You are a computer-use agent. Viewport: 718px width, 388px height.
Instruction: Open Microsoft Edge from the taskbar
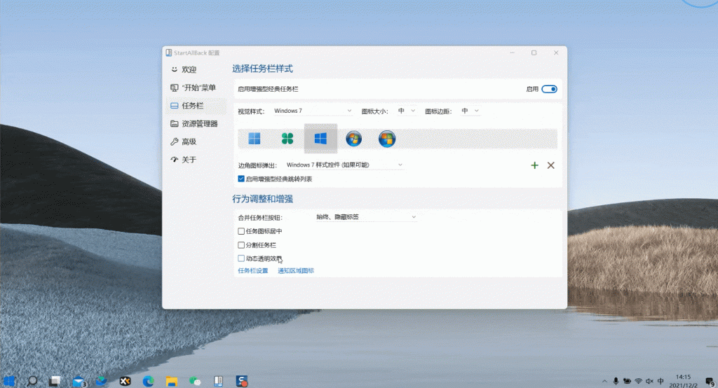pyautogui.click(x=148, y=381)
